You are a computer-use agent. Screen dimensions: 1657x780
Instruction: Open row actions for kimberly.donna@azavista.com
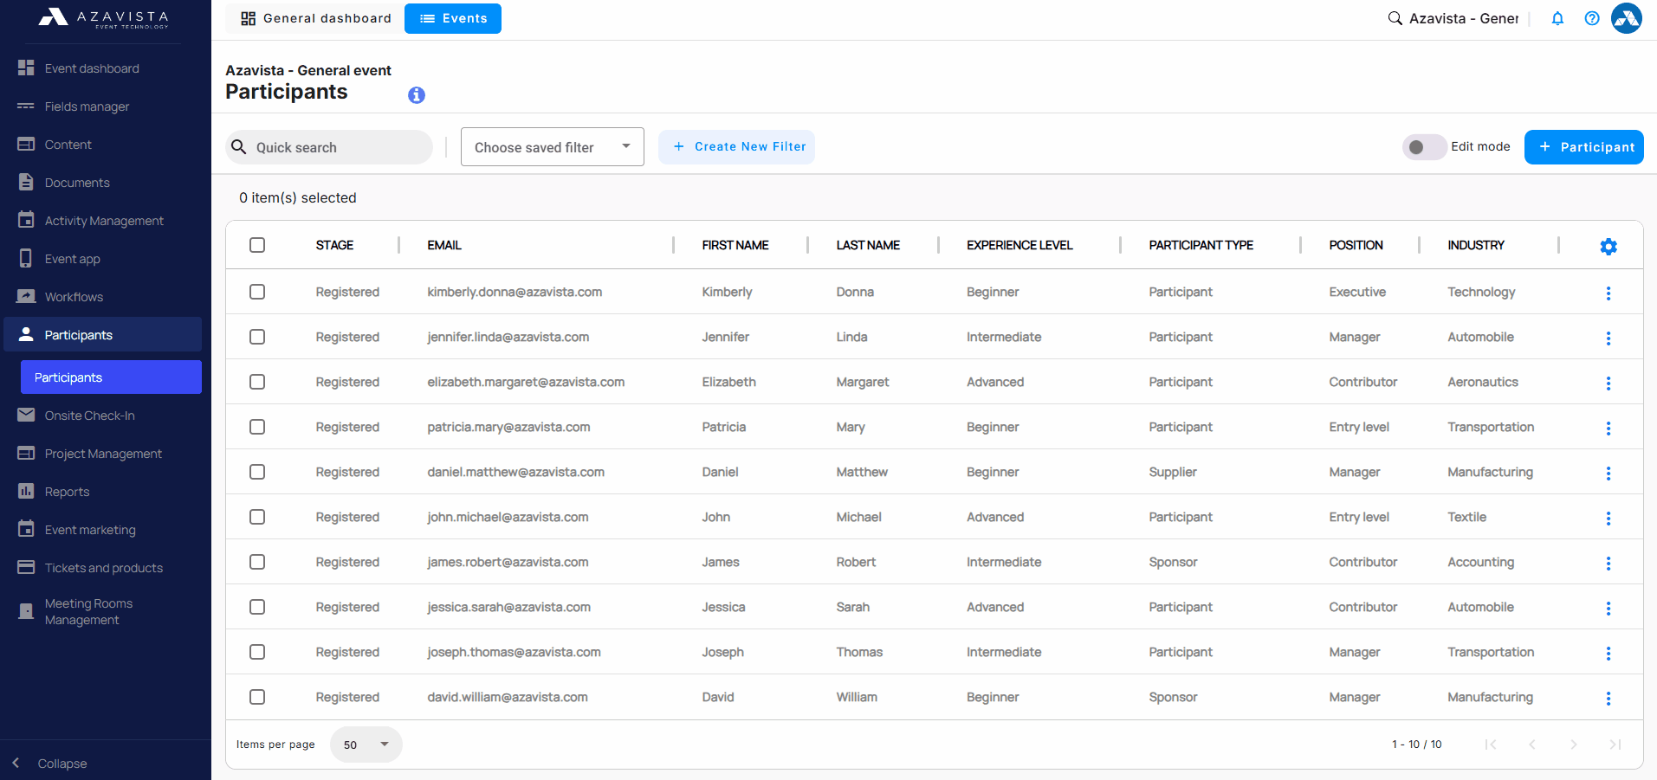1608,293
